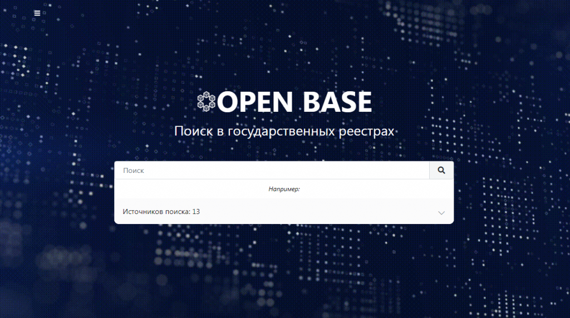Click the number 13 in the sources row
The height and width of the screenshot is (318, 570).
click(x=196, y=212)
